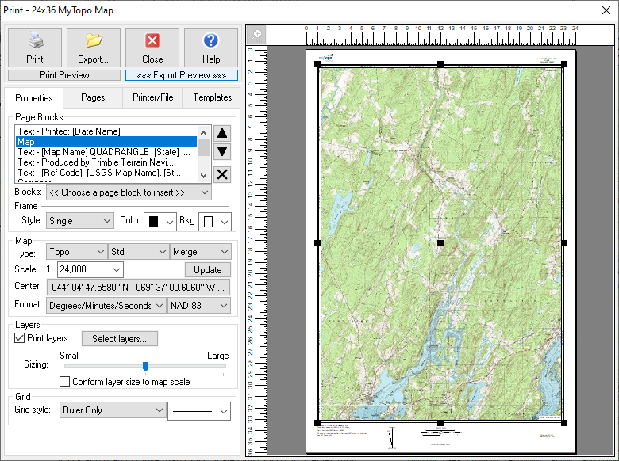Expand the Frame Style dropdown
Screen dimensions: 619x461
79,222
